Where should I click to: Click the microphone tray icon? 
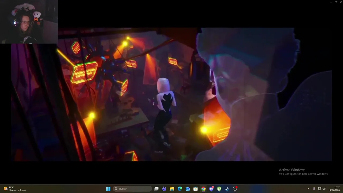click(x=314, y=189)
